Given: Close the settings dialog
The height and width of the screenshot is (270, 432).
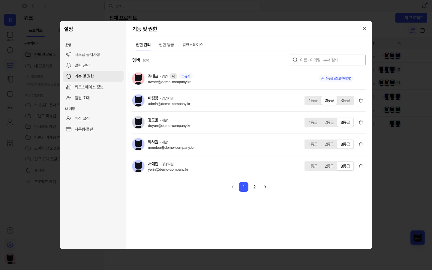Looking at the screenshot, I should [x=364, y=28].
